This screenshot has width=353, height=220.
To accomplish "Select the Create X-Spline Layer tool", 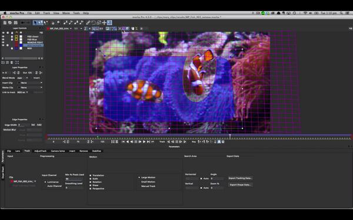I will [x=66, y=22].
